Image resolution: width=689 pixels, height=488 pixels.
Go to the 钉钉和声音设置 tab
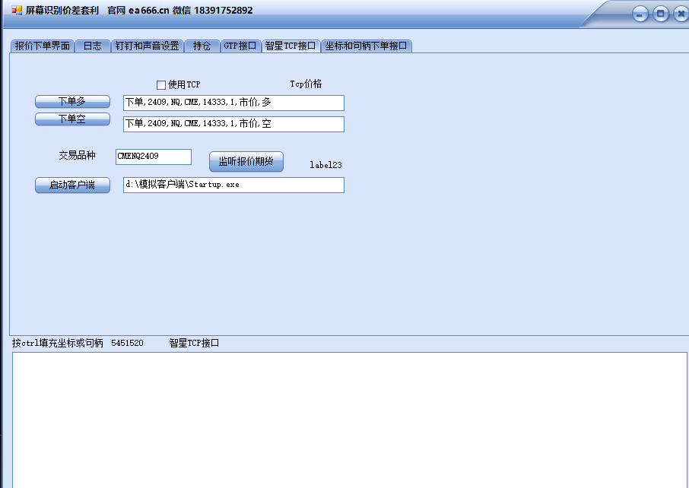click(148, 46)
